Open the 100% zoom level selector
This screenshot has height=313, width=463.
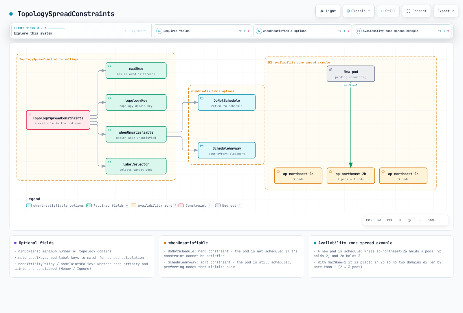pyautogui.click(x=431, y=220)
